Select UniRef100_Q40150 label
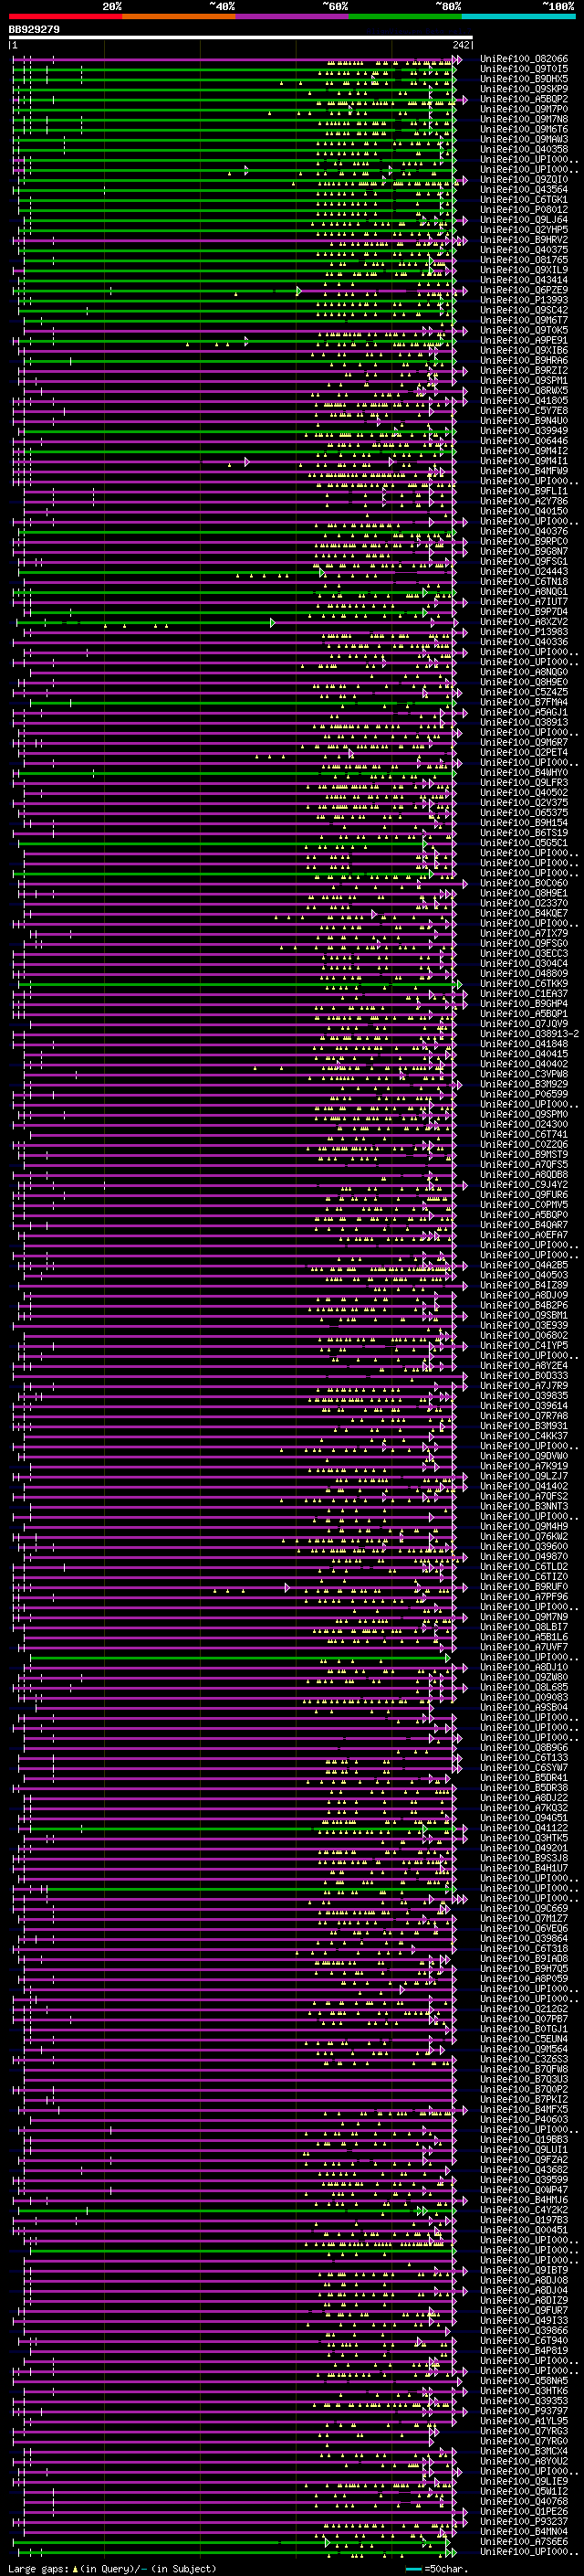 click(524, 511)
